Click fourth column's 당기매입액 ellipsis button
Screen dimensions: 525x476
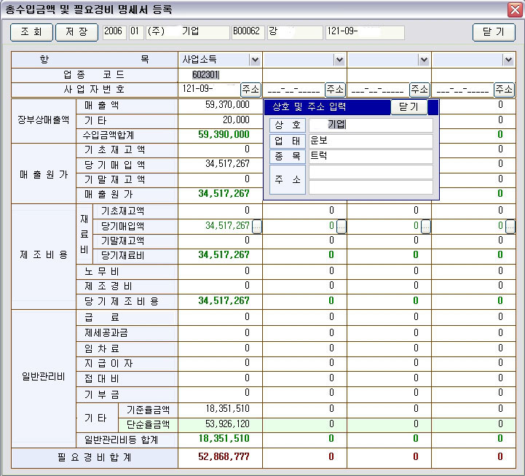pyautogui.click(x=510, y=226)
